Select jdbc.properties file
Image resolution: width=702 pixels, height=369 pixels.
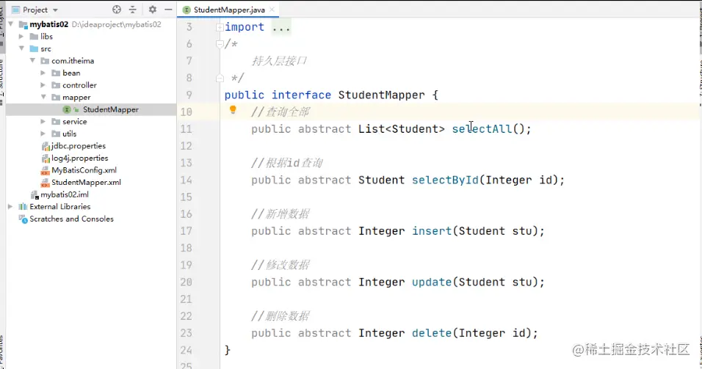pos(79,146)
